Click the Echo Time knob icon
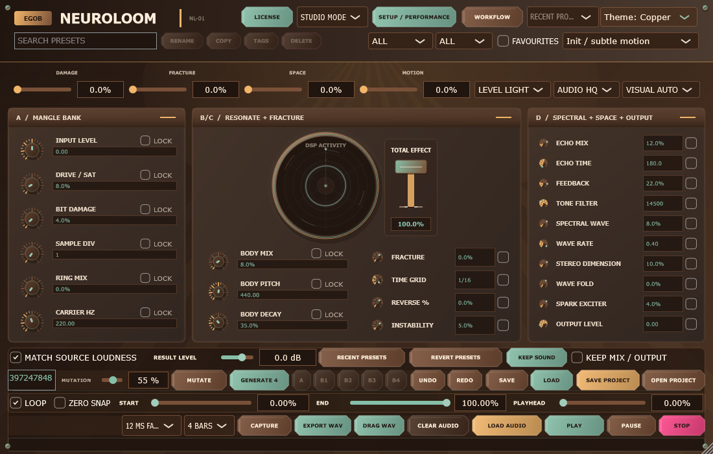This screenshot has height=454, width=713. click(543, 163)
